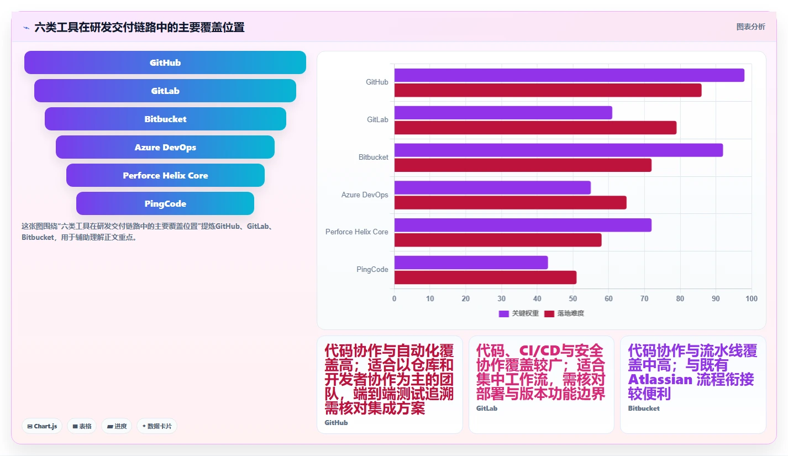
Task: Click the 关键权重 legend label
Action: [x=525, y=313]
